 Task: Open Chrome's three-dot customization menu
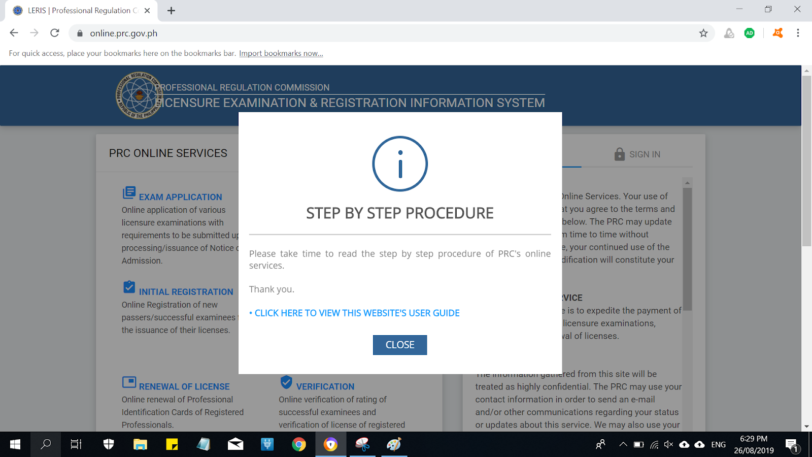797,32
